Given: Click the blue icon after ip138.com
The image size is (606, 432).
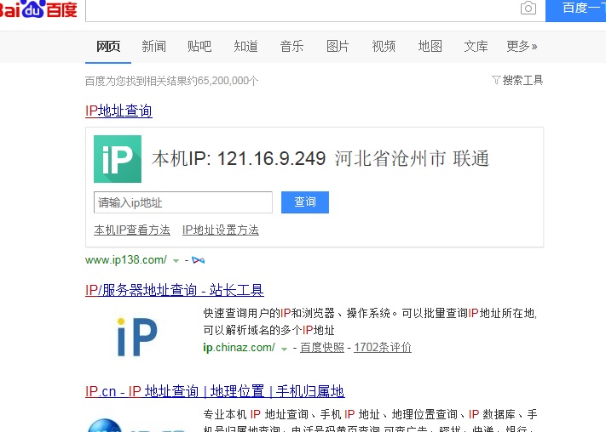Looking at the screenshot, I should coord(198,259).
